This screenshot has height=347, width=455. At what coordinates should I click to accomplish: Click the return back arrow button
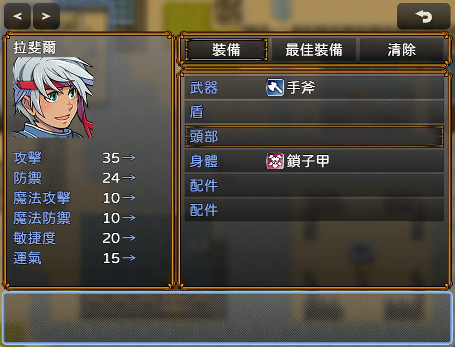point(424,16)
